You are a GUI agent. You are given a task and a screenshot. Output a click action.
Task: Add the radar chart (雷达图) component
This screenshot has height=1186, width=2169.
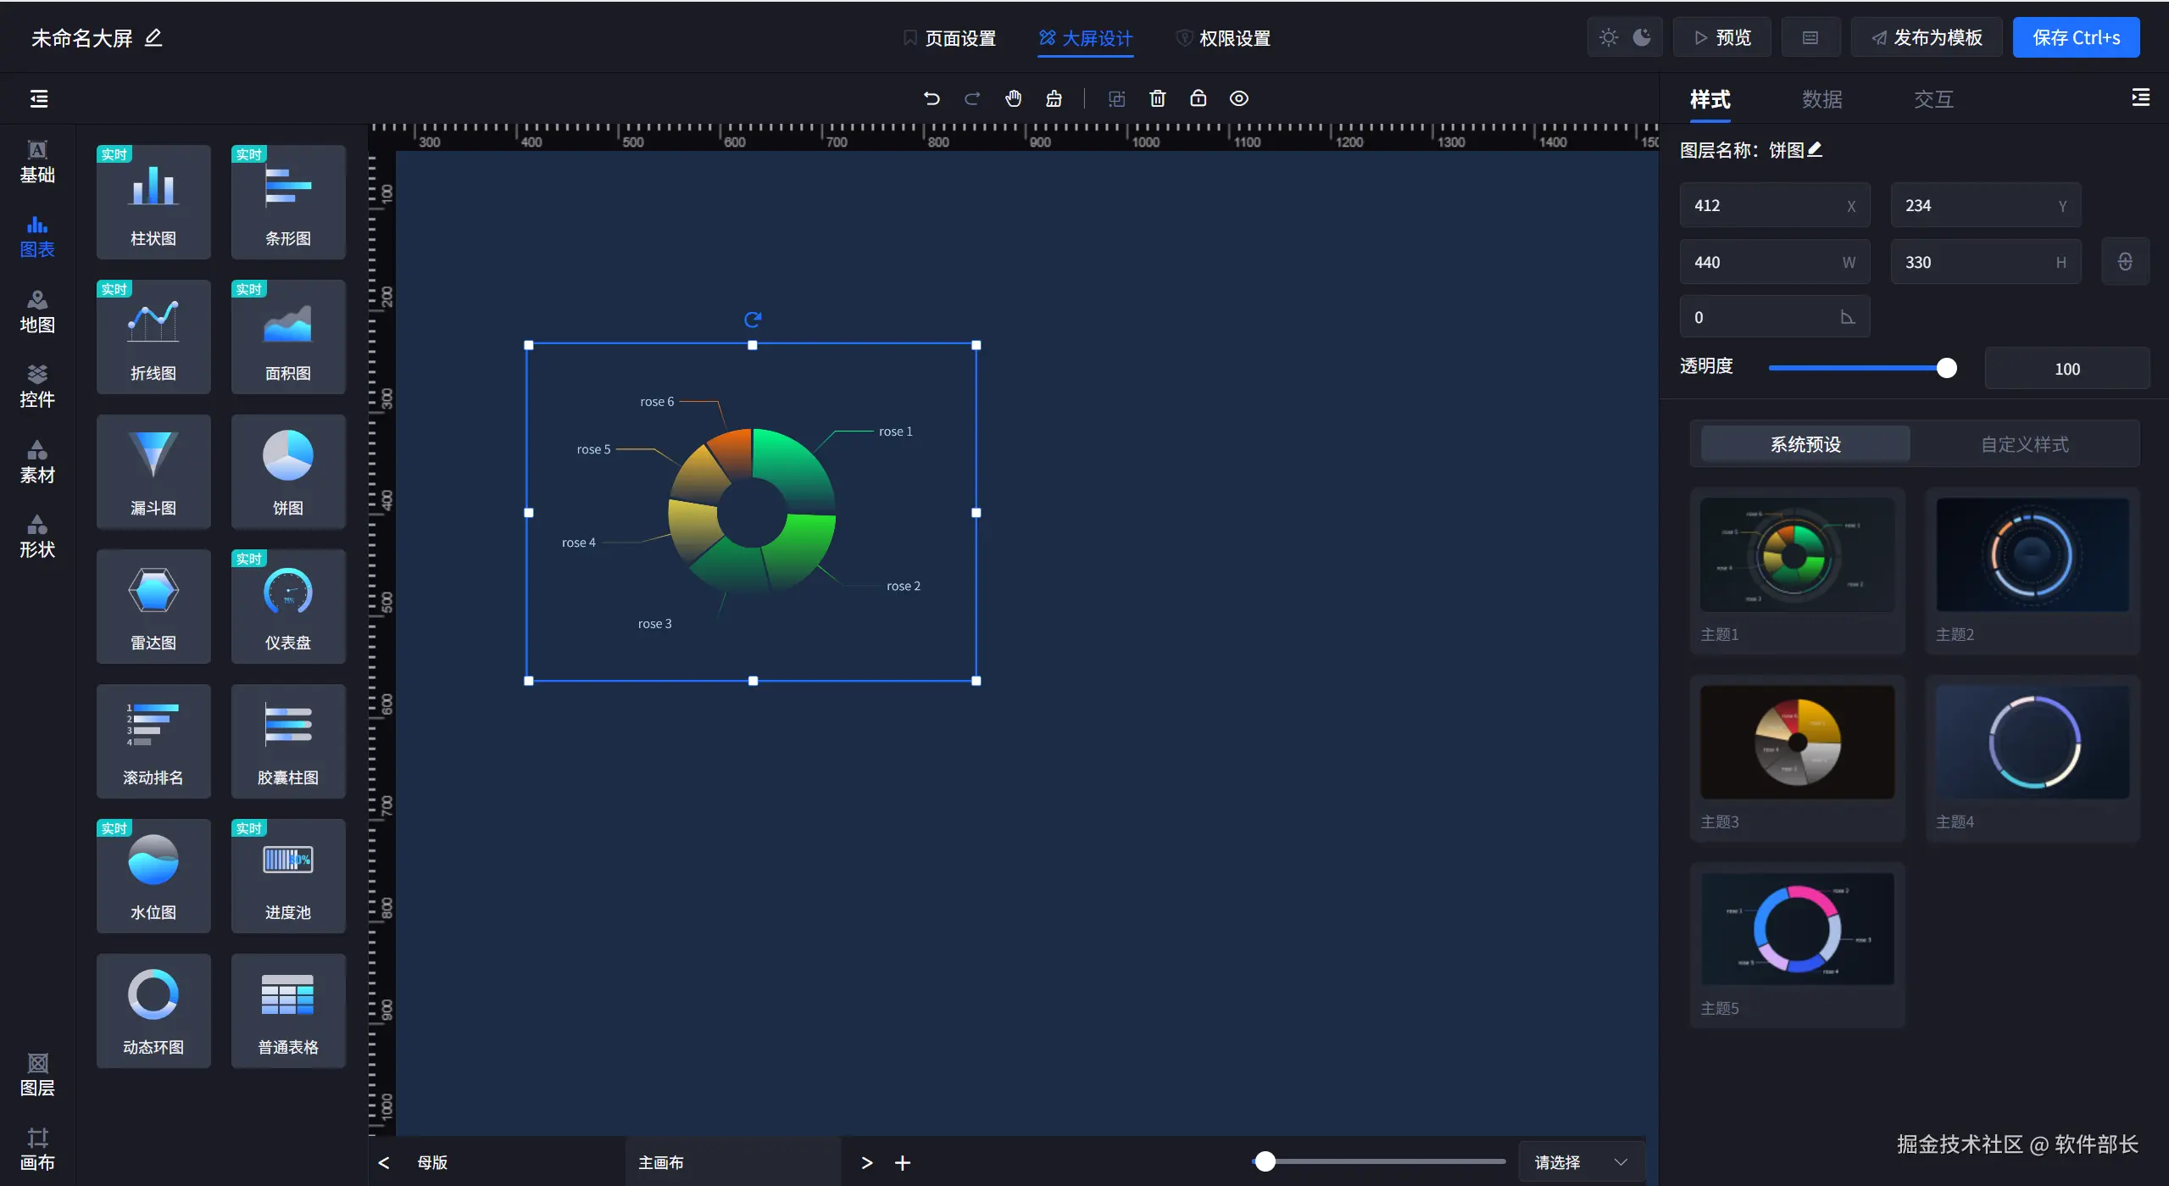[x=153, y=605]
